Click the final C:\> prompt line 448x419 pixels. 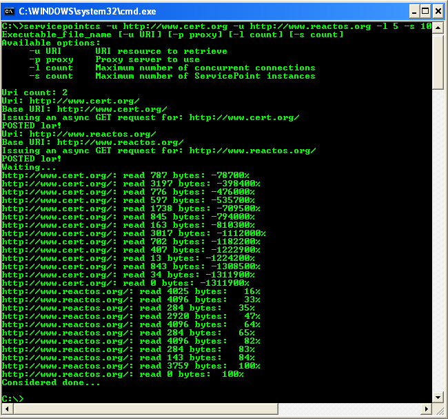pos(12,399)
